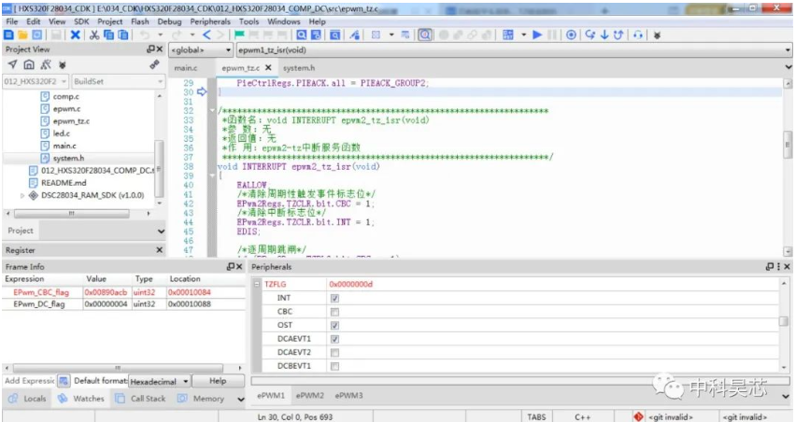796x422 pixels.
Task: Open the <global> scope dropdown
Action: 201,50
